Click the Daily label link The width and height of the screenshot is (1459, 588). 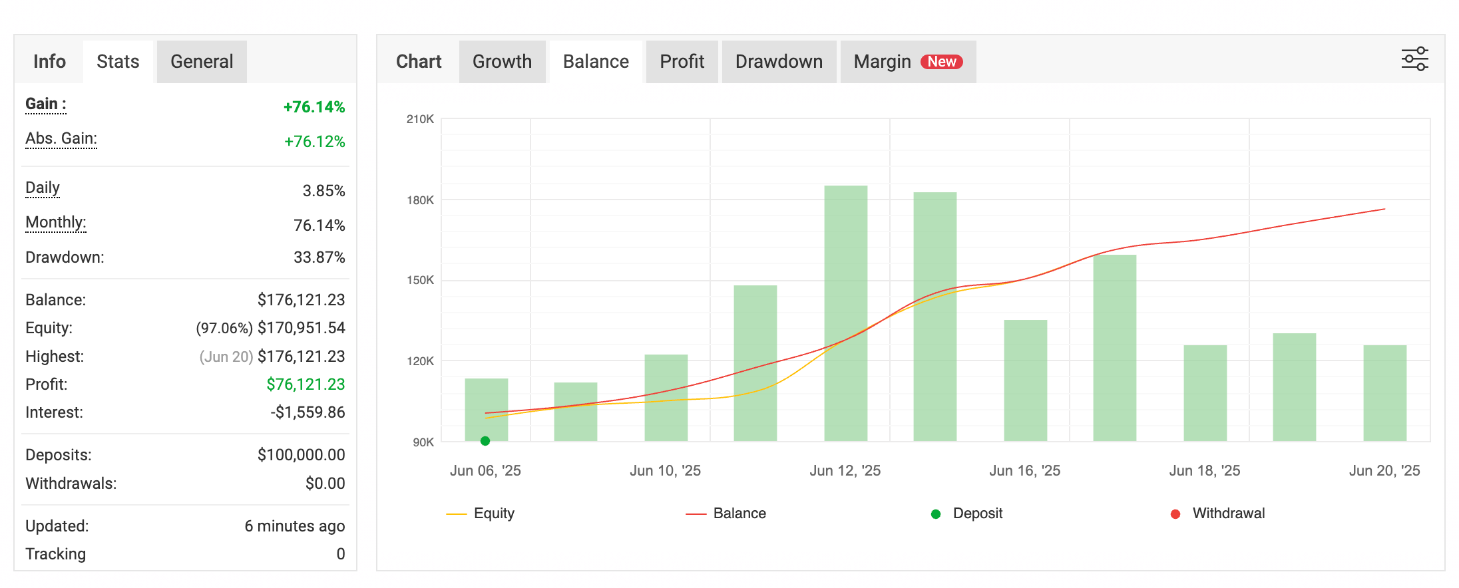click(x=43, y=188)
